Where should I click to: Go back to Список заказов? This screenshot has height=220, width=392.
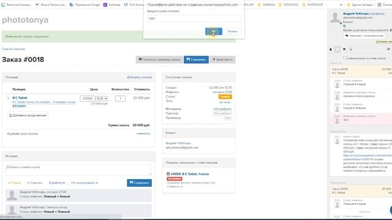[x=13, y=49]
